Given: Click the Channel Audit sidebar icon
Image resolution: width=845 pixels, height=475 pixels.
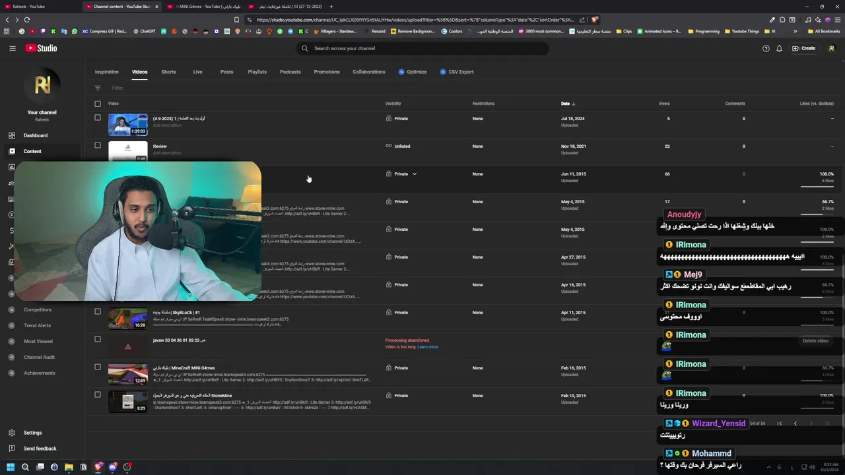Looking at the screenshot, I should click(x=11, y=357).
